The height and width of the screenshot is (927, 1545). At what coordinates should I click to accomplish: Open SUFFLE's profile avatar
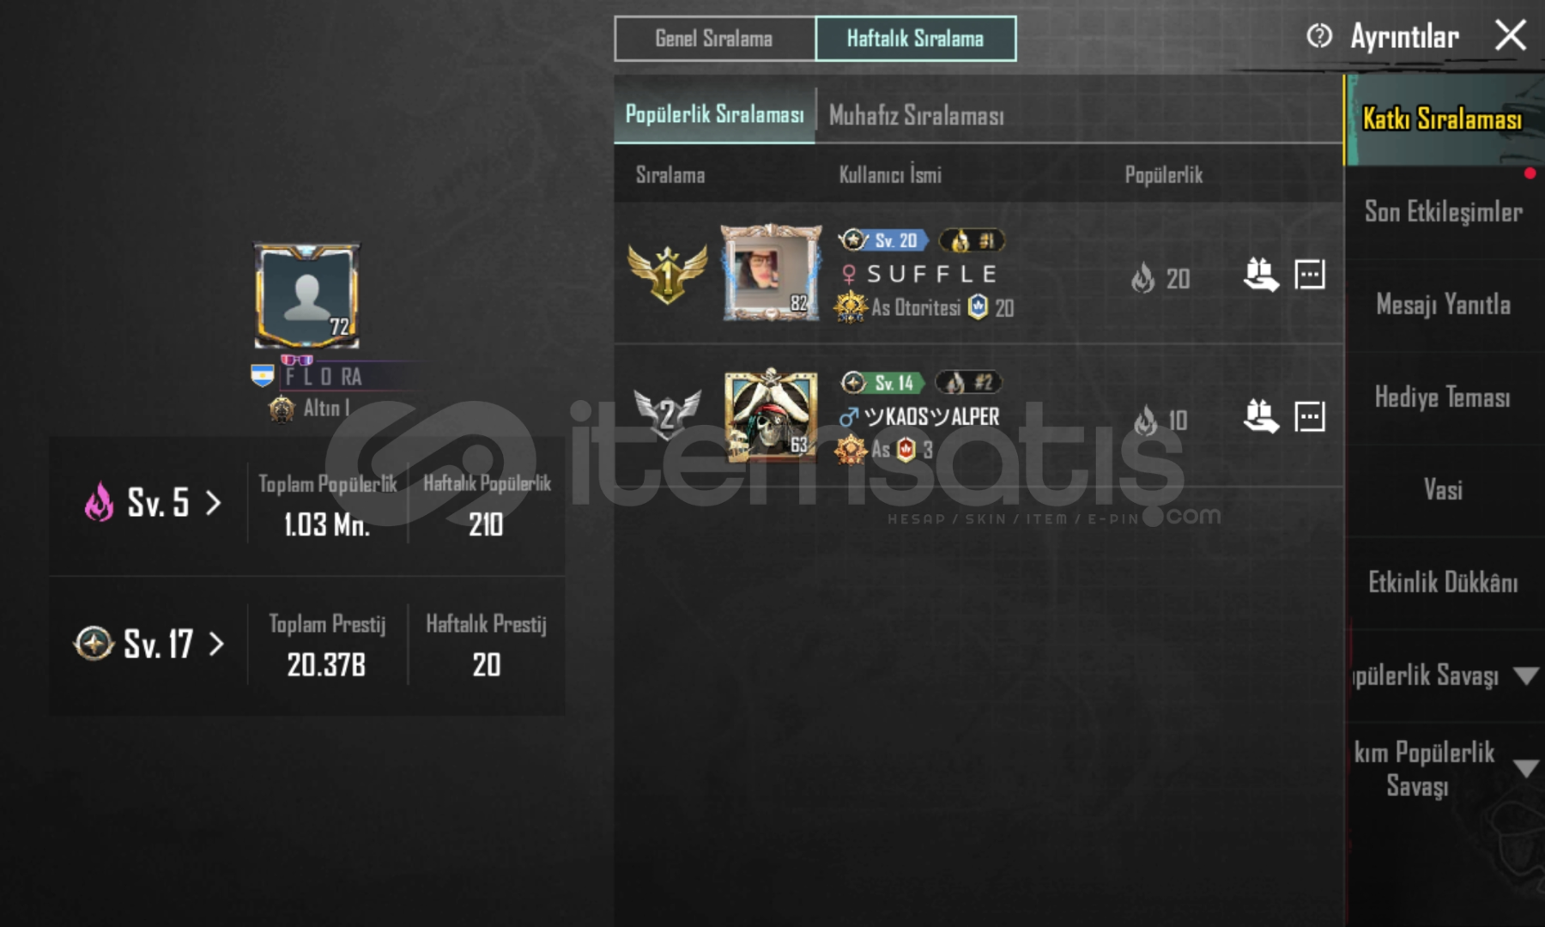[x=770, y=273]
